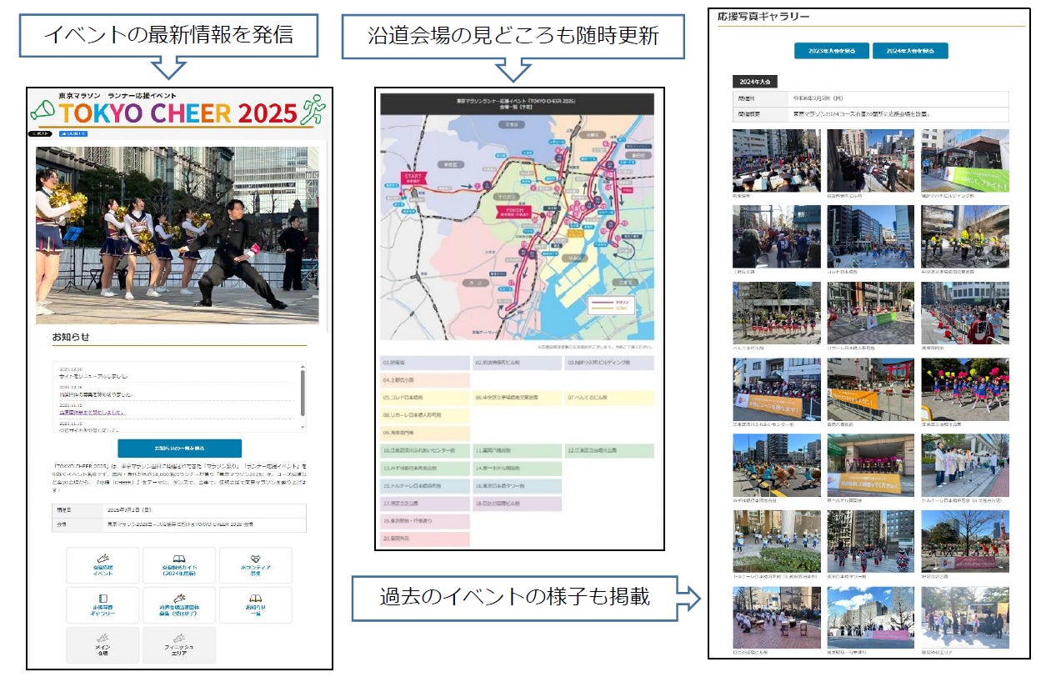Open the コレド日本橋前 gallery photo

pos(870,237)
